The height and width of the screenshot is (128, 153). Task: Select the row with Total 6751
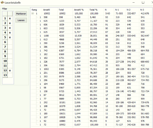91,58
